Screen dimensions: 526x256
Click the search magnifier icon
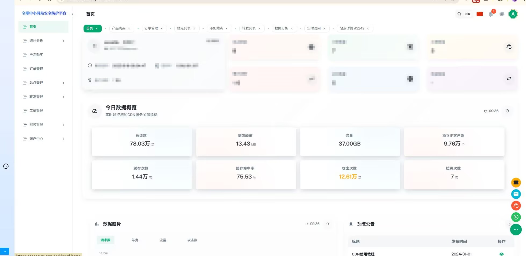tap(459, 14)
